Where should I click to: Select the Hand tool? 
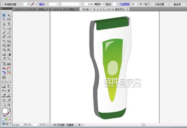(4, 105)
